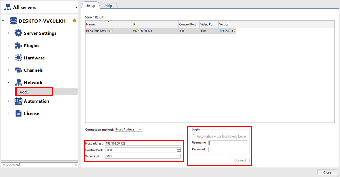
Task: Toggle Automatically use local Cloud Login checkbox
Action: tap(194, 136)
